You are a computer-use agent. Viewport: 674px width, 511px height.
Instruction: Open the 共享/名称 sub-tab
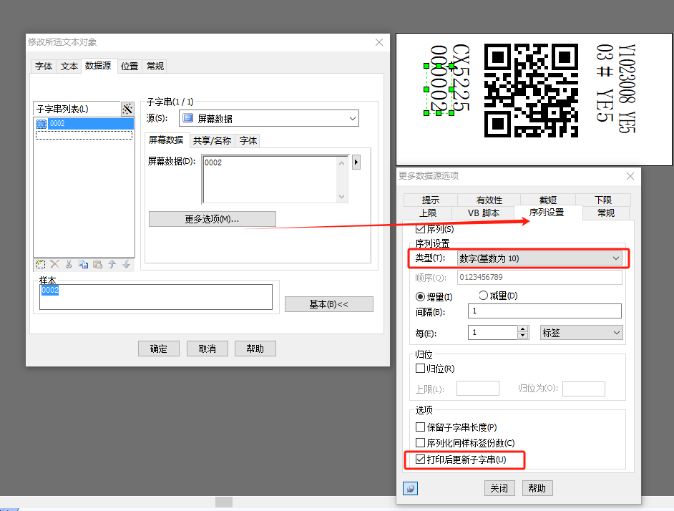[212, 141]
